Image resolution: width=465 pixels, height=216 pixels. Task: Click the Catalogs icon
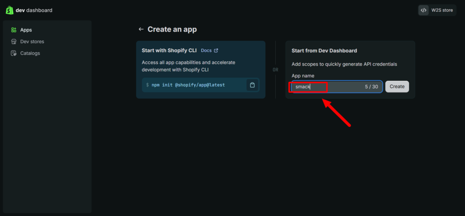pos(13,53)
